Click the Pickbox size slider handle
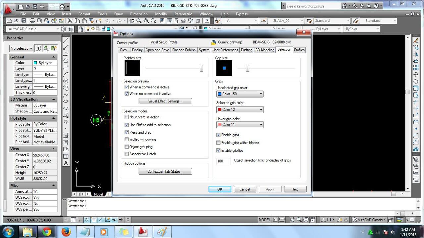Screen dimensions: 424x238 click(201, 68)
